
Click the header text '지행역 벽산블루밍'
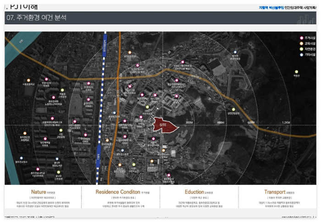271,8
